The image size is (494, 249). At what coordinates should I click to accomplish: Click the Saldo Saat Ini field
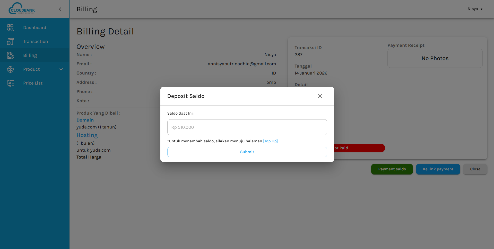247,127
